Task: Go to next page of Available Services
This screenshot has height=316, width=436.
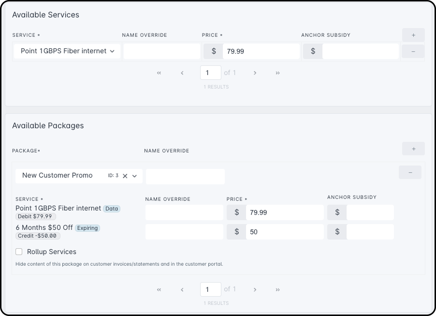Action: point(255,73)
